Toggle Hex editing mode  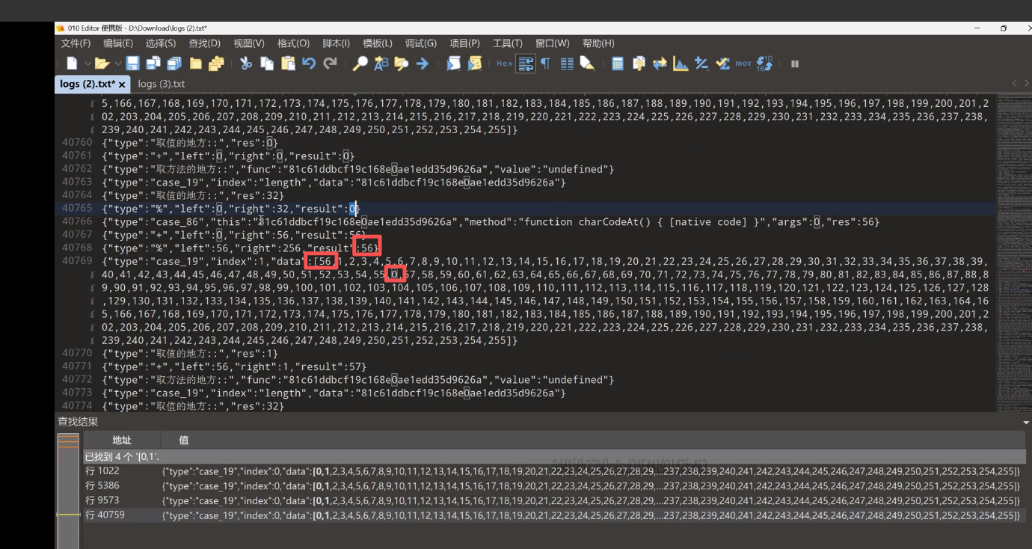pos(505,64)
